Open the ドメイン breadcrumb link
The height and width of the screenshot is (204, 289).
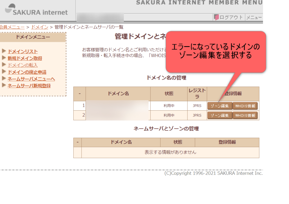(x=40, y=27)
